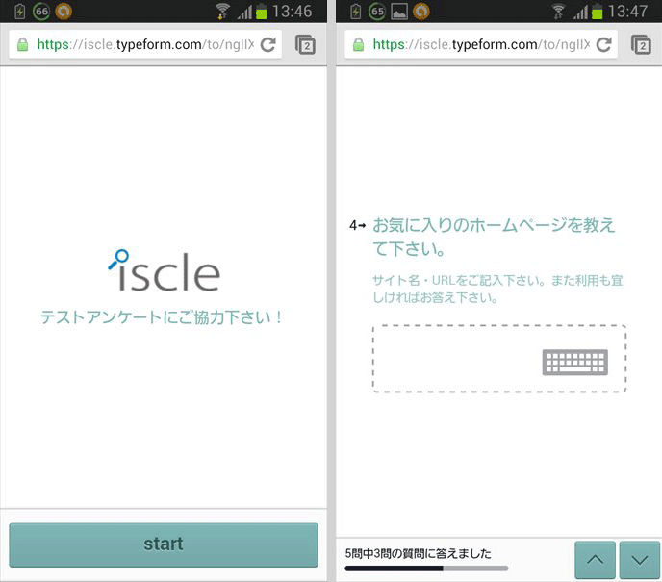Image resolution: width=662 pixels, height=582 pixels.
Task: Tap the lock icon in left address bar
Action: click(22, 44)
